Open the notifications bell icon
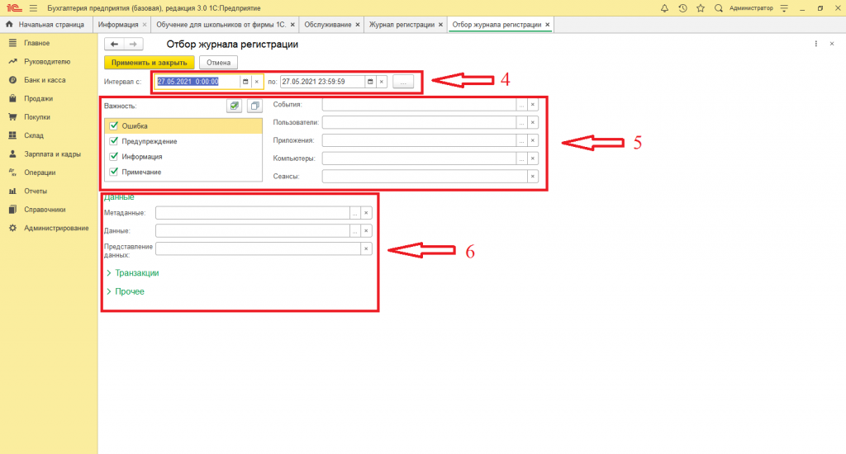Screen dimensions: 846x454 point(665,8)
